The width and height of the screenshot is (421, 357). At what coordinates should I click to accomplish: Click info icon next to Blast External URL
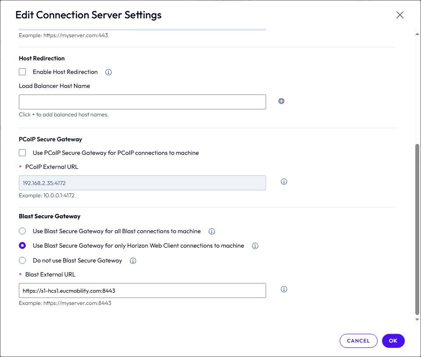pos(284,289)
